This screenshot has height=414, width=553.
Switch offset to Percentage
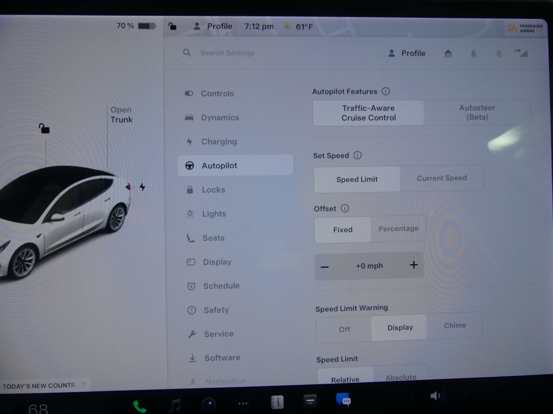pyautogui.click(x=398, y=228)
